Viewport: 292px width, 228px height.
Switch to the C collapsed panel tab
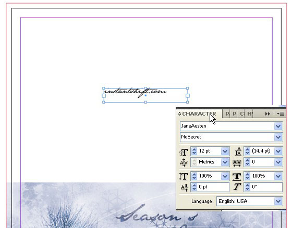tap(241, 113)
